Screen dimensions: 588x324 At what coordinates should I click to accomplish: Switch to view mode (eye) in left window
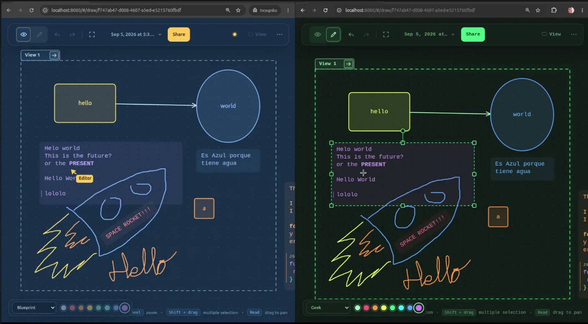click(x=24, y=35)
